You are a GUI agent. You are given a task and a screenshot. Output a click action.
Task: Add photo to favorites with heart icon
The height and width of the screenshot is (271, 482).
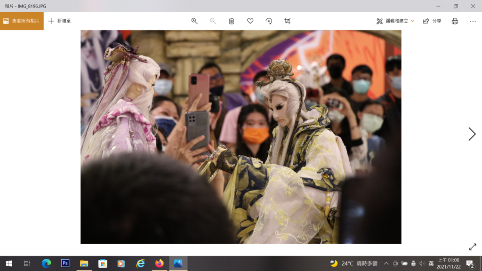(x=250, y=21)
